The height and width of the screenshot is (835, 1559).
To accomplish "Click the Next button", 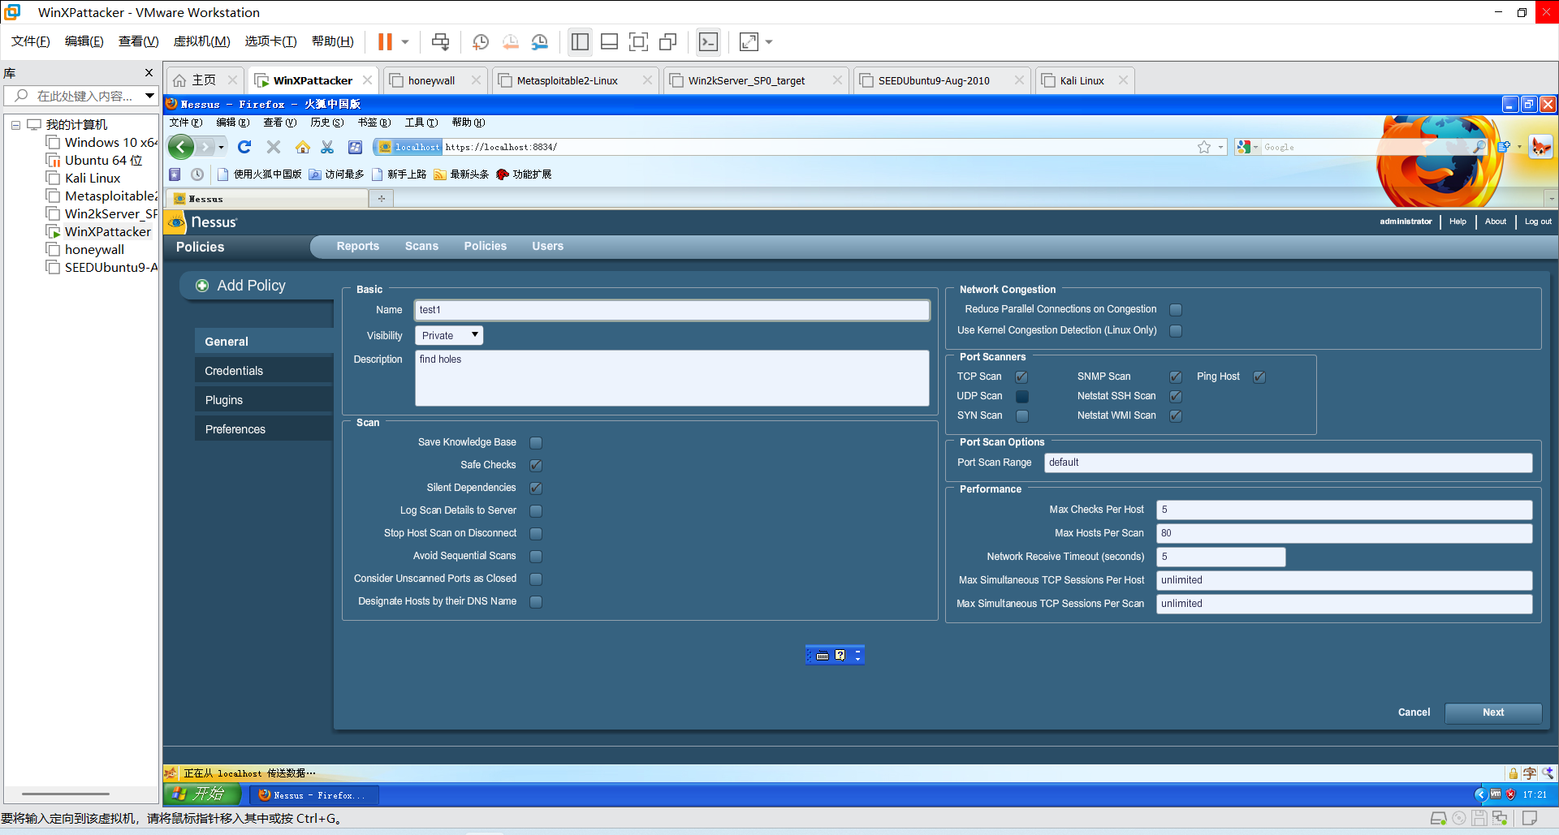I will coord(1493,712).
